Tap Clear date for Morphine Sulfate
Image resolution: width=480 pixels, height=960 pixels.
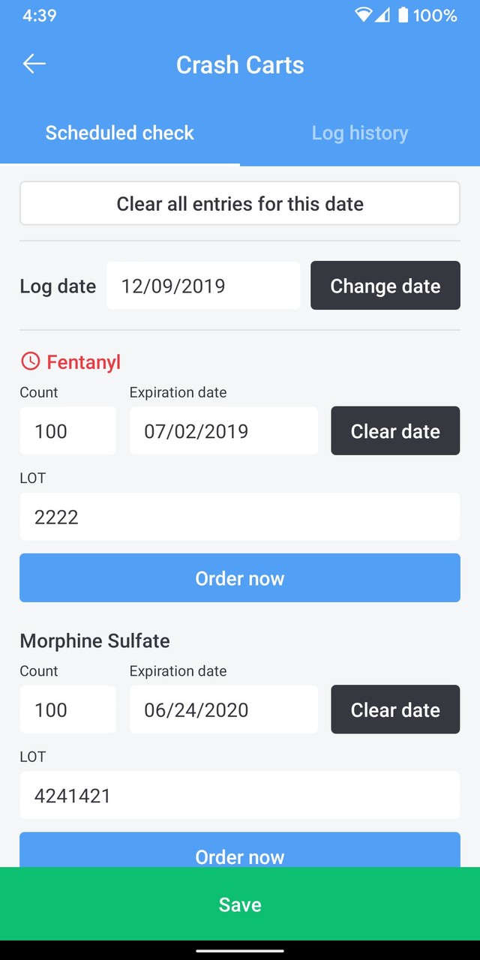point(395,709)
